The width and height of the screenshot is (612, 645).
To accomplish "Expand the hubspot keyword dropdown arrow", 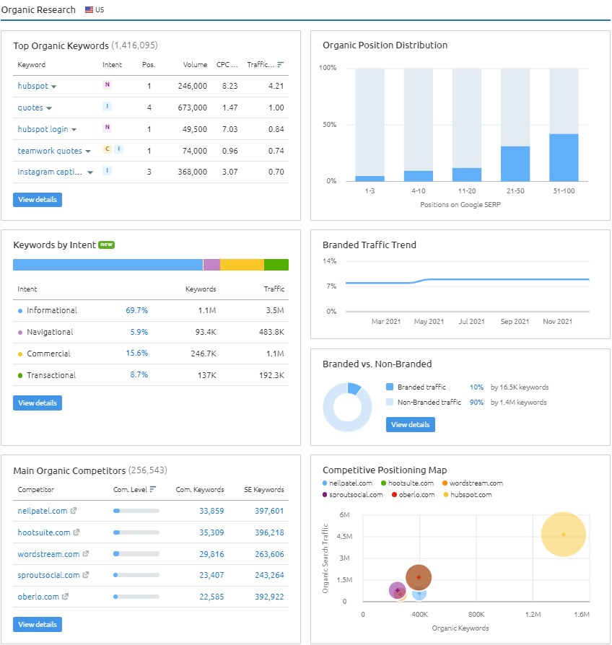I will [54, 87].
